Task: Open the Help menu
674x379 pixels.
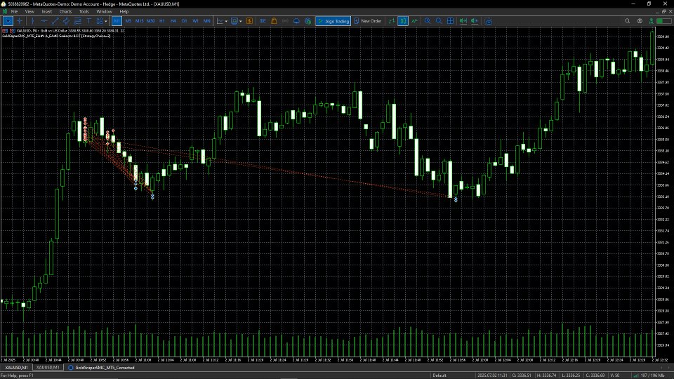Action: (x=124, y=12)
